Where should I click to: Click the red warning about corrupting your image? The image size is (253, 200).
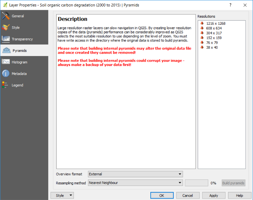121,62
